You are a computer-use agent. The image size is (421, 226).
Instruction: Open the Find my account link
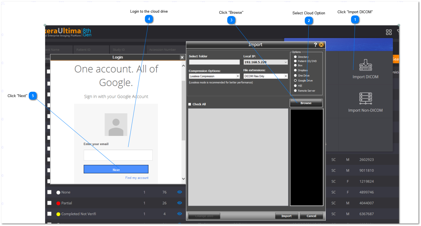tap(137, 178)
